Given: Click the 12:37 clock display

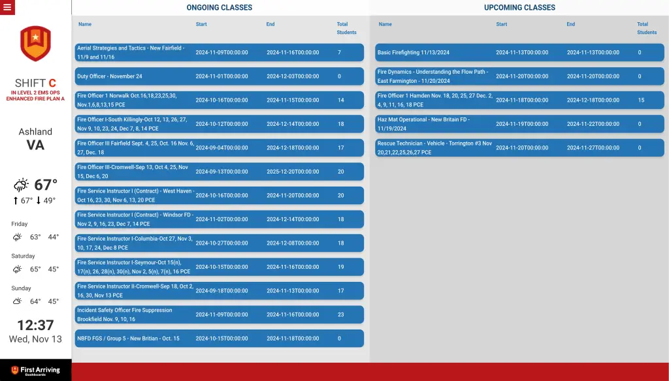Looking at the screenshot, I should point(35,325).
